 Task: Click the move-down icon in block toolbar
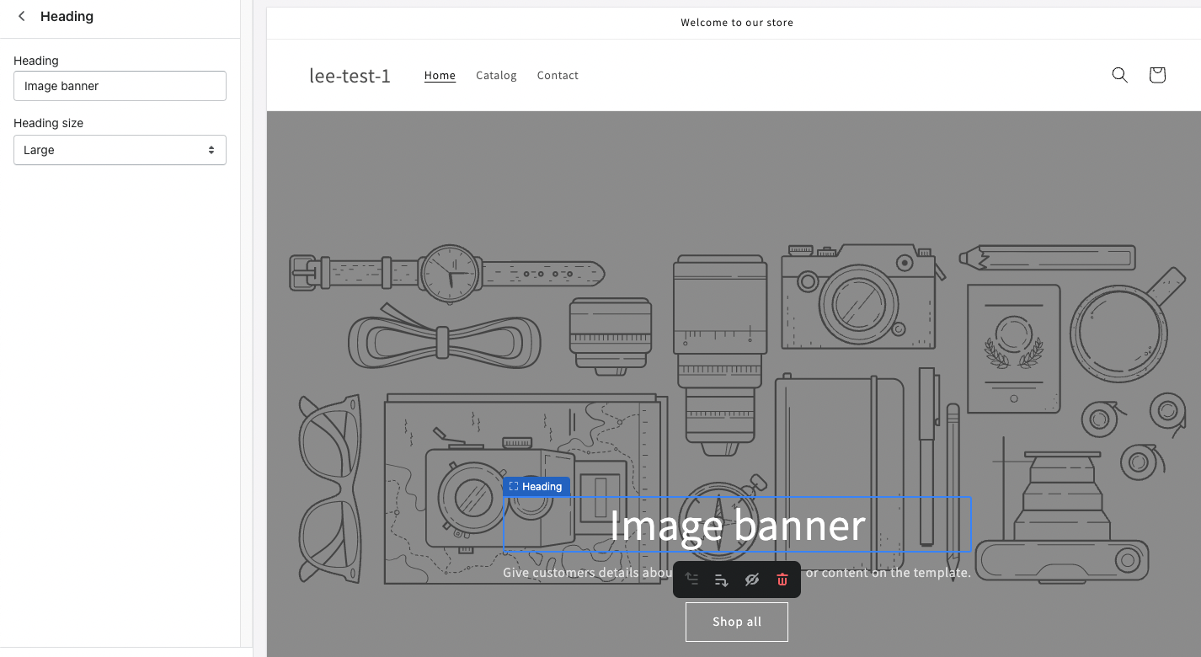point(722,580)
